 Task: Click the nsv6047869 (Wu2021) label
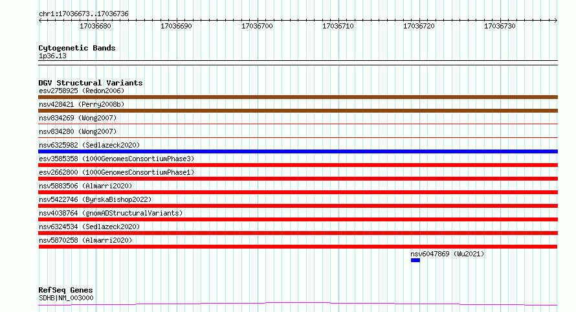(447, 254)
